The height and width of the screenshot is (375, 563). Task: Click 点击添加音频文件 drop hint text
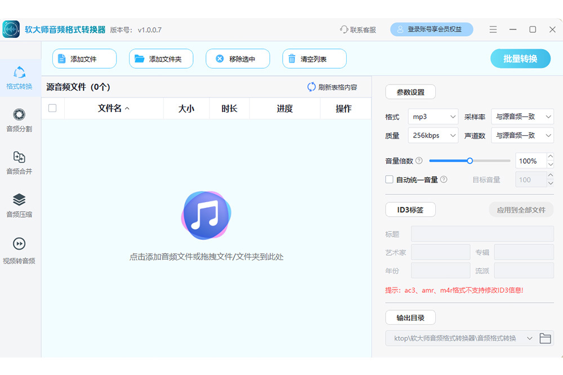click(207, 257)
